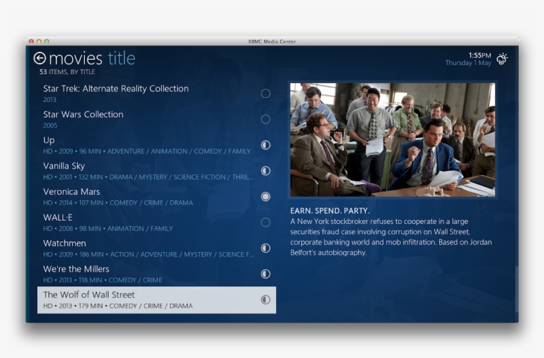Screen dimensions: 544x358
Task: Click status circle for We're the Millers
Action: click(265, 274)
